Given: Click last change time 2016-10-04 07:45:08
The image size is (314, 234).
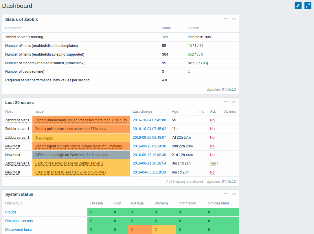Looking at the screenshot, I should [149, 120].
